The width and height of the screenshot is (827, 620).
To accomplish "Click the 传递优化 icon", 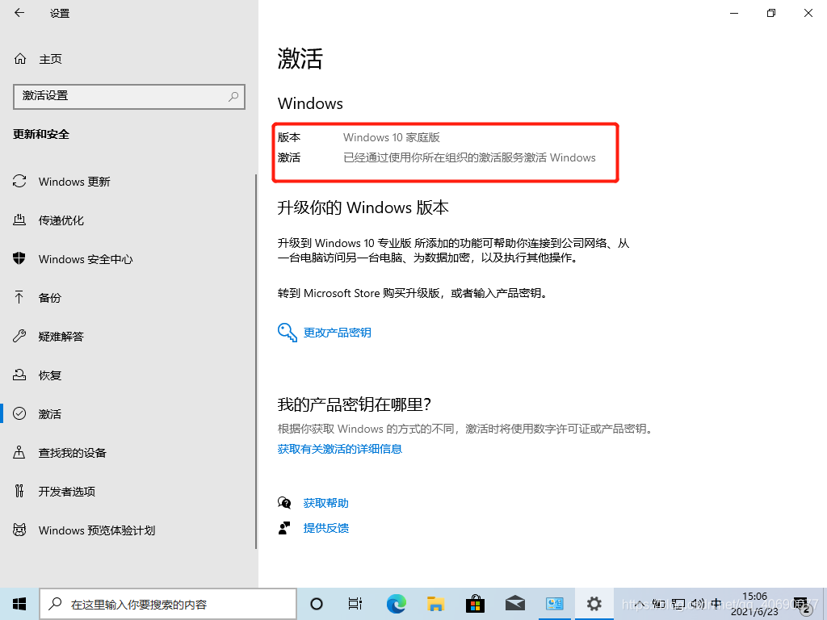I will click(x=19, y=220).
